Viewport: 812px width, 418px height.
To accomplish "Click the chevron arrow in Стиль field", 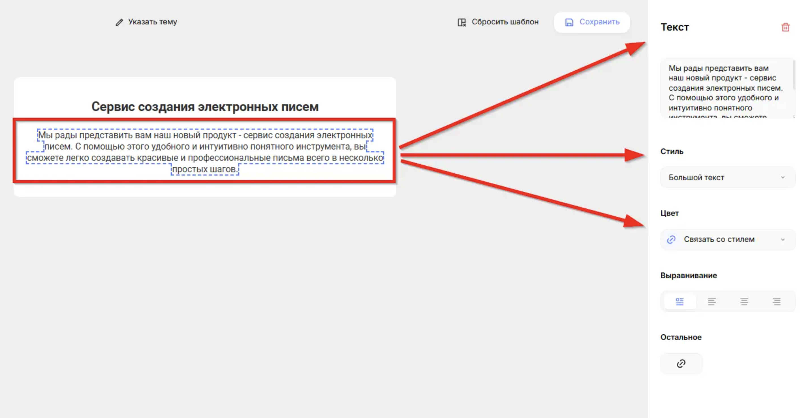I will [x=783, y=178].
